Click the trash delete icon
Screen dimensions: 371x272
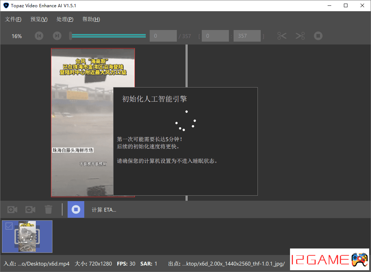coord(48,209)
